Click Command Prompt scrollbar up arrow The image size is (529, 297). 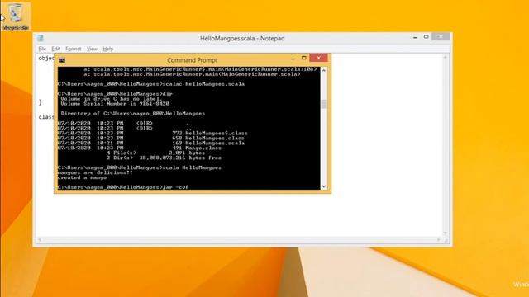[324, 70]
